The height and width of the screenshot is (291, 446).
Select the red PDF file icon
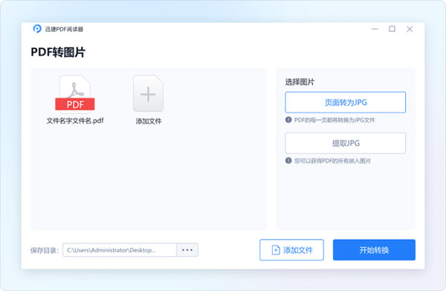[x=75, y=93]
